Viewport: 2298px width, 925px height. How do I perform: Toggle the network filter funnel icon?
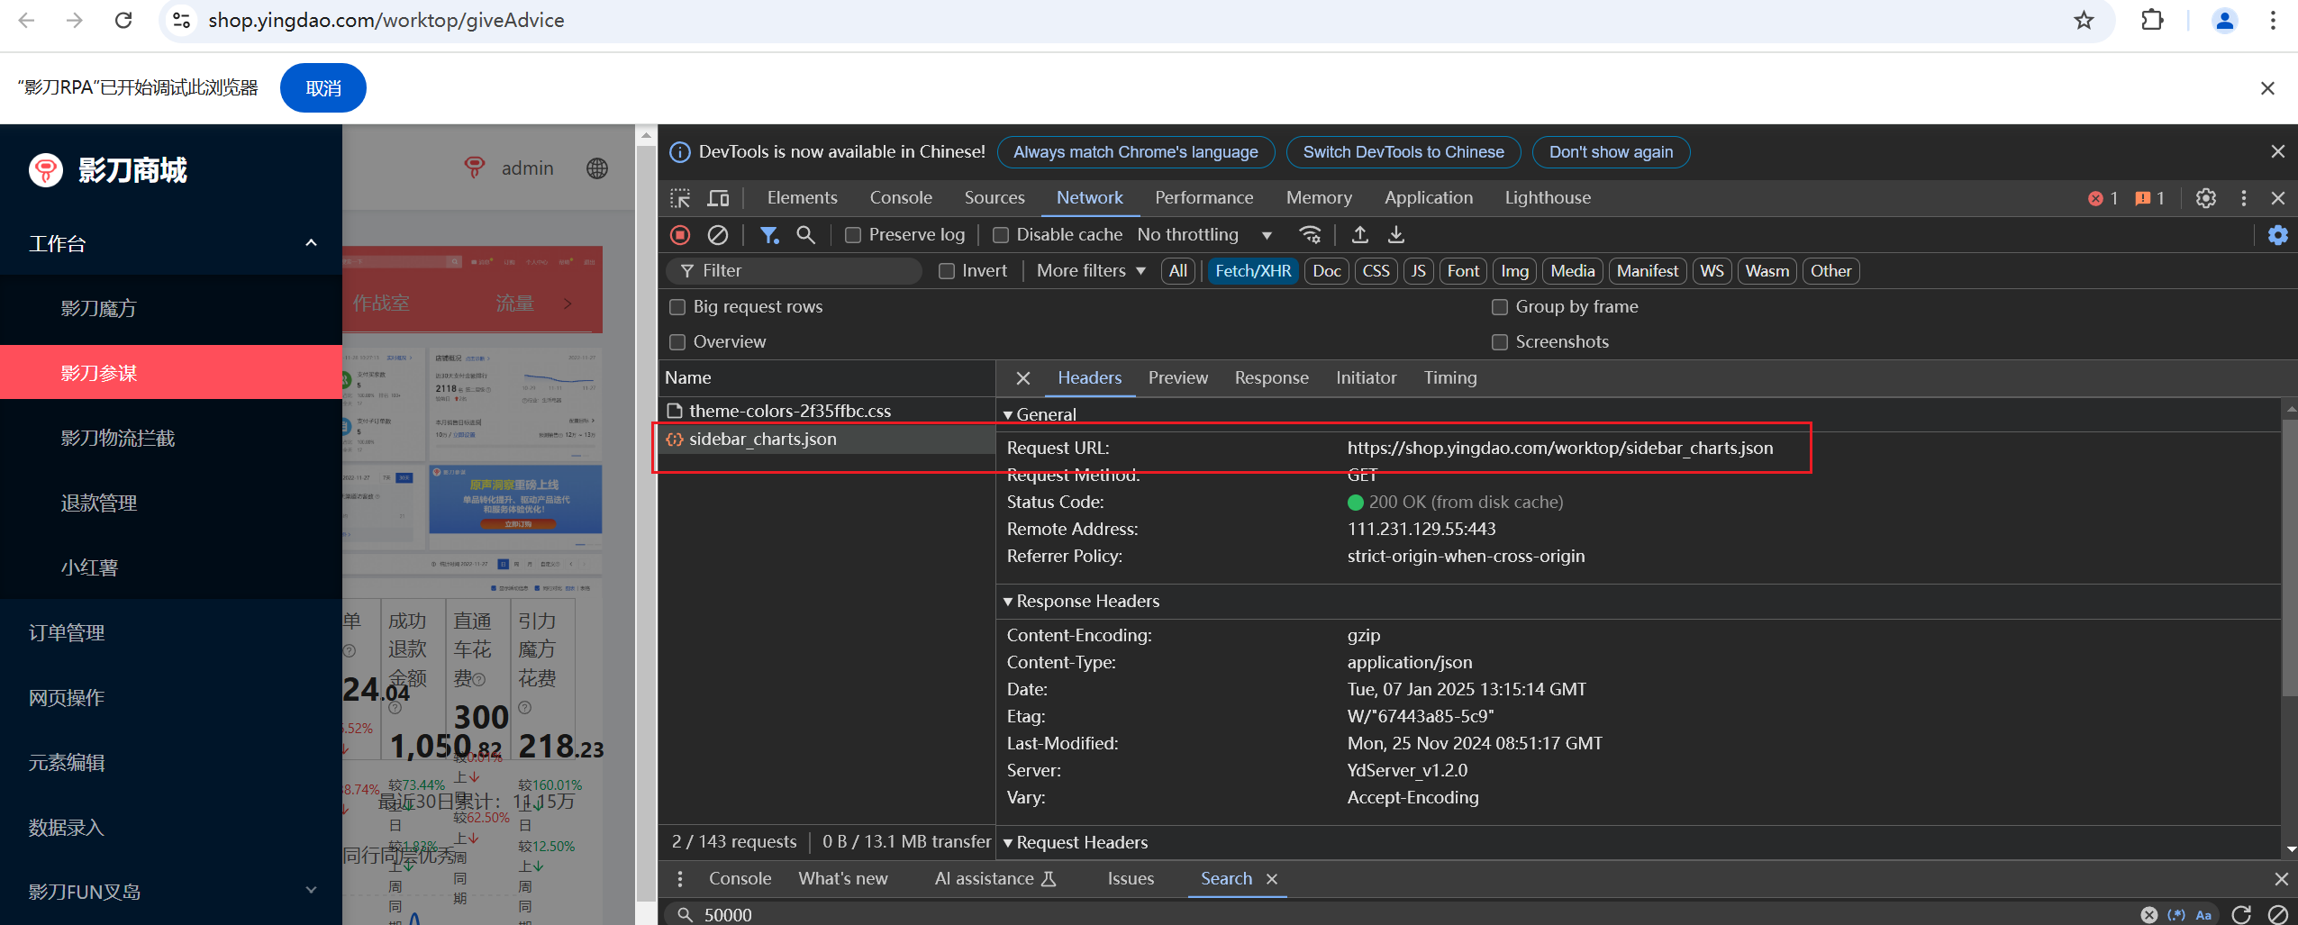768,235
